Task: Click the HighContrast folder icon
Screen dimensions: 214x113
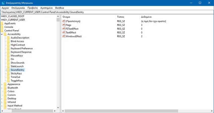Action: 9,45
